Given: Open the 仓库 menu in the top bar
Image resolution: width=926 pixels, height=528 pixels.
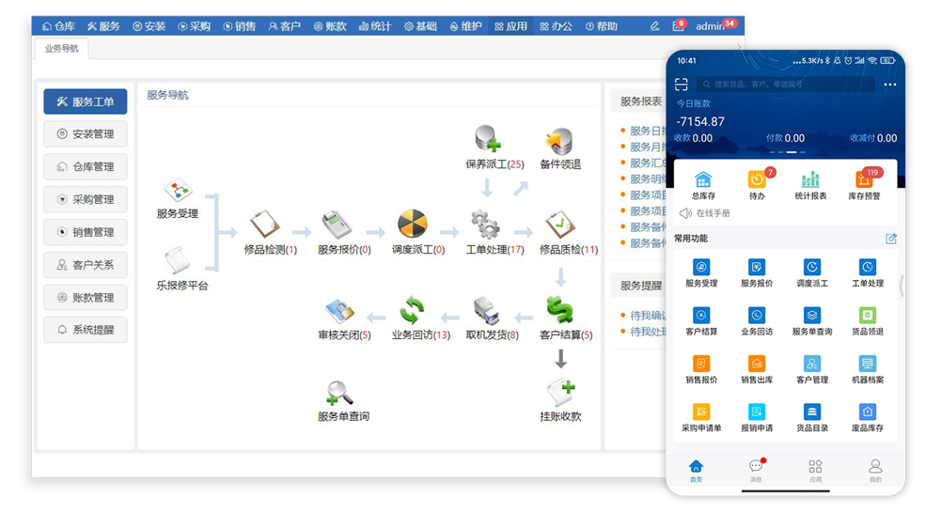Looking at the screenshot, I should pos(58,26).
